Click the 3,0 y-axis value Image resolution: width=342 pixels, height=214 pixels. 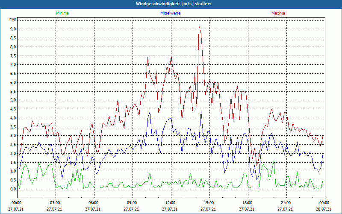pos(13,136)
